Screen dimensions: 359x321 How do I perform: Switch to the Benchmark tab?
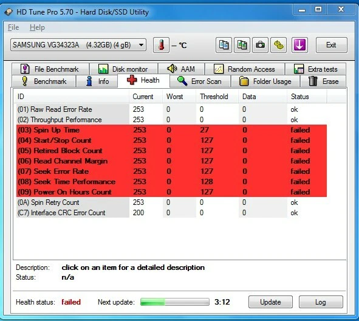click(44, 81)
